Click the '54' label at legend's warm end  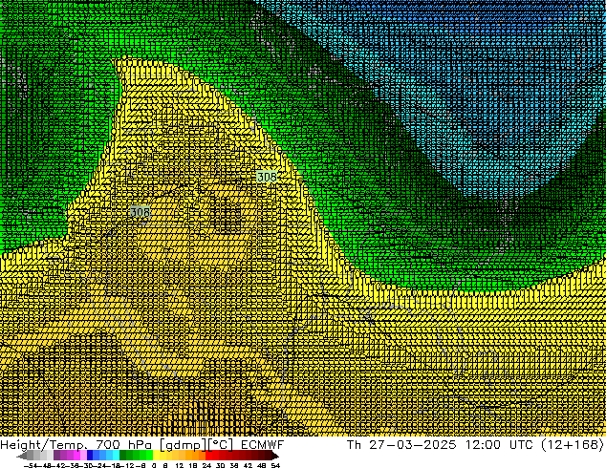point(275,466)
